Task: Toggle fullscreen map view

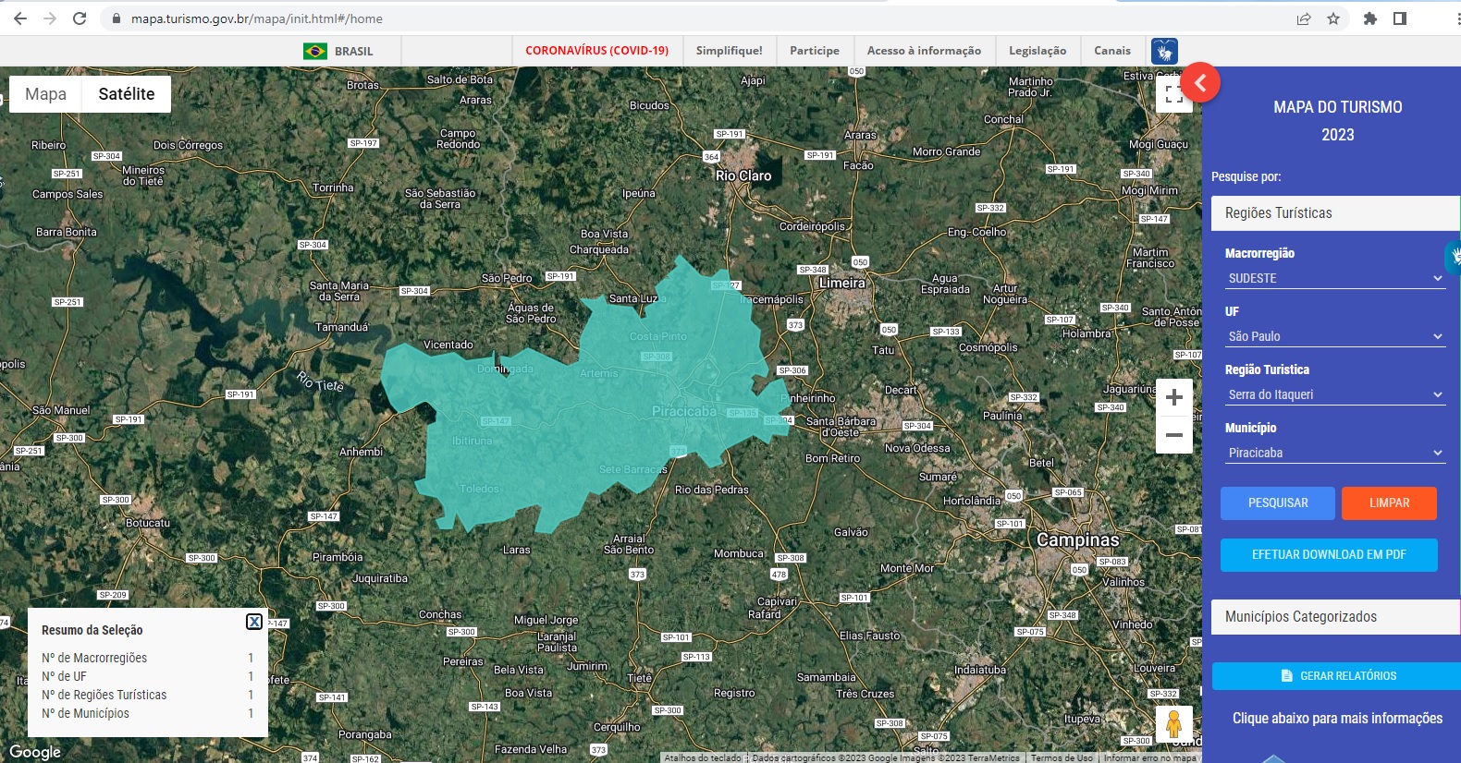Action: coord(1173,94)
